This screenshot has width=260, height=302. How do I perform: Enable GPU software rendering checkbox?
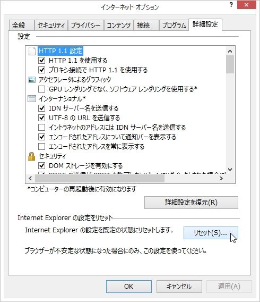point(42,89)
